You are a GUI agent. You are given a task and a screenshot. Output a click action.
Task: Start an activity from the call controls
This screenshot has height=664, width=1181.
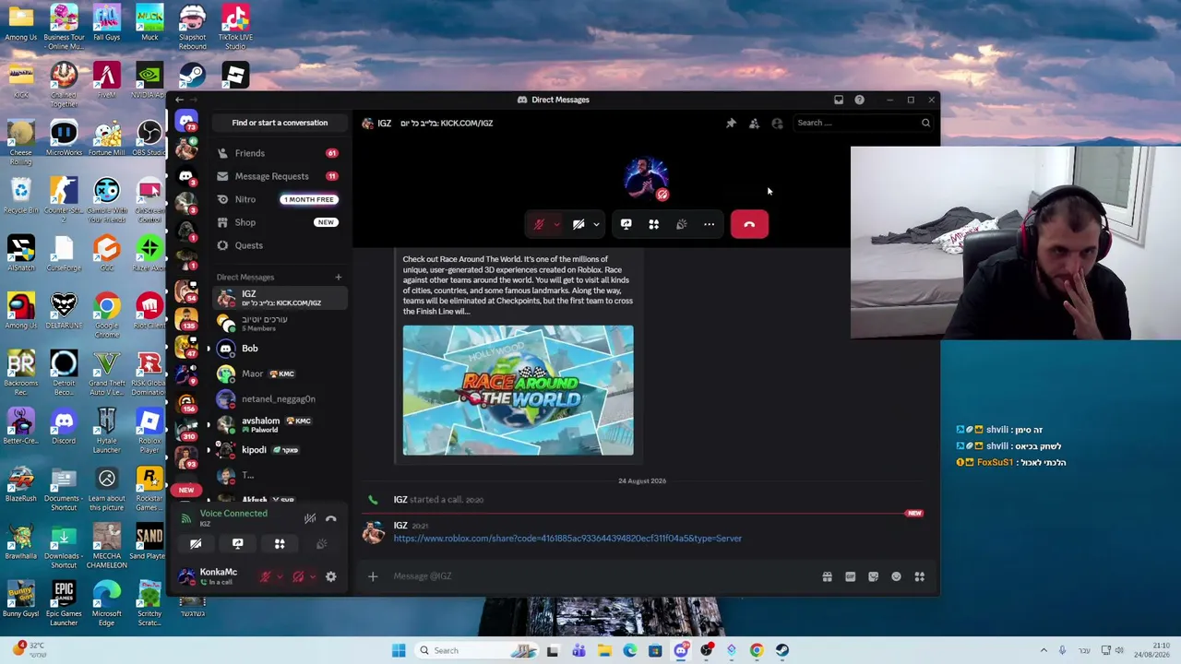(653, 224)
